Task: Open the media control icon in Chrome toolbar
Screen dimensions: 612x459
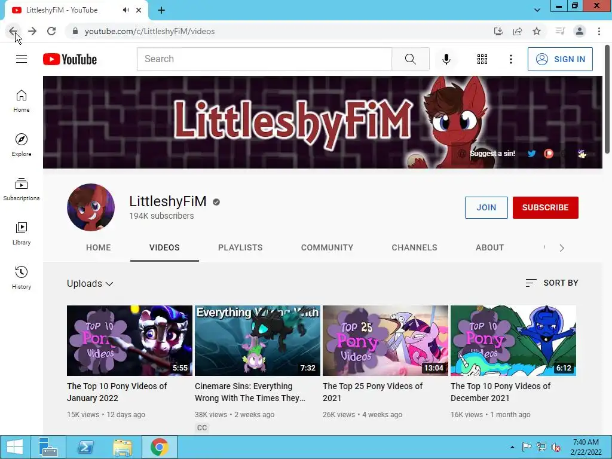Action: (x=560, y=31)
